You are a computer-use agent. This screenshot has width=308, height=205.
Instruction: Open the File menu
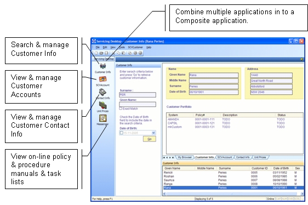pos(98,47)
